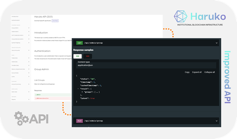The image size is (237, 139).
Task: Select Transfers Data in the sidebar
Action: coord(15,65)
